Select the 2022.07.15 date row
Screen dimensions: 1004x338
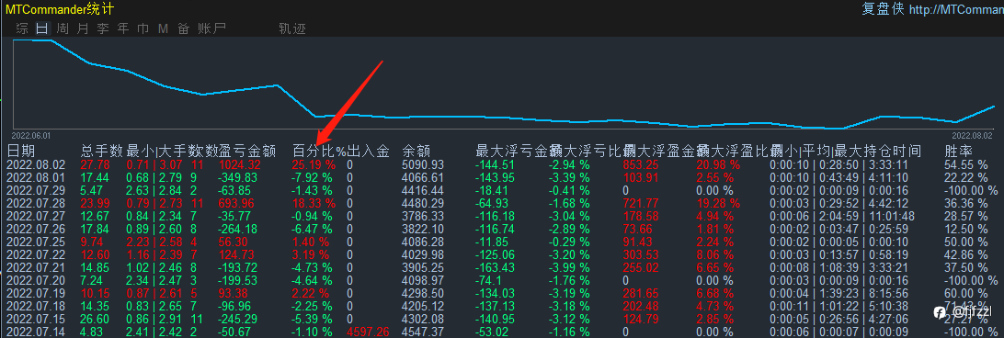(502, 319)
